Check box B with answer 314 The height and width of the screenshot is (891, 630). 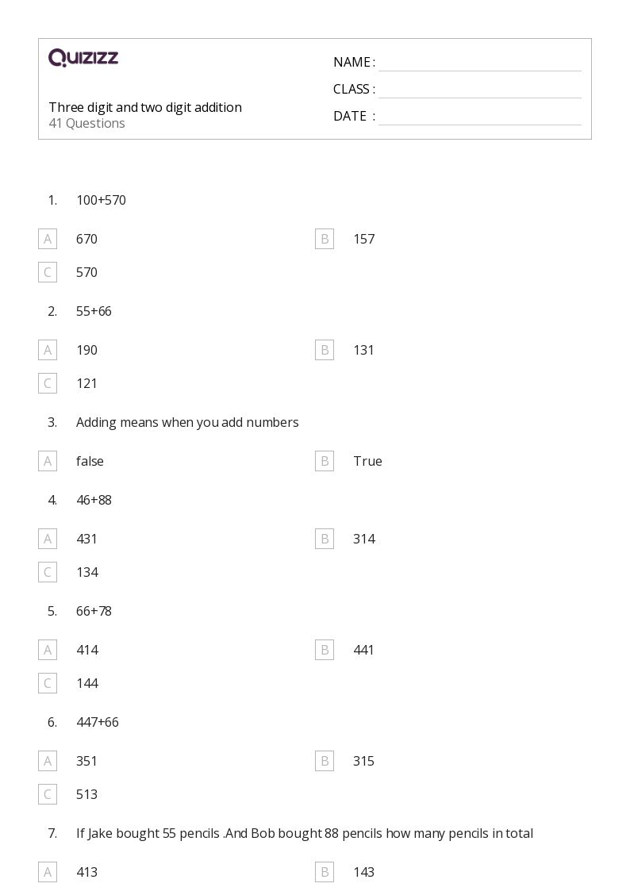[x=325, y=539]
